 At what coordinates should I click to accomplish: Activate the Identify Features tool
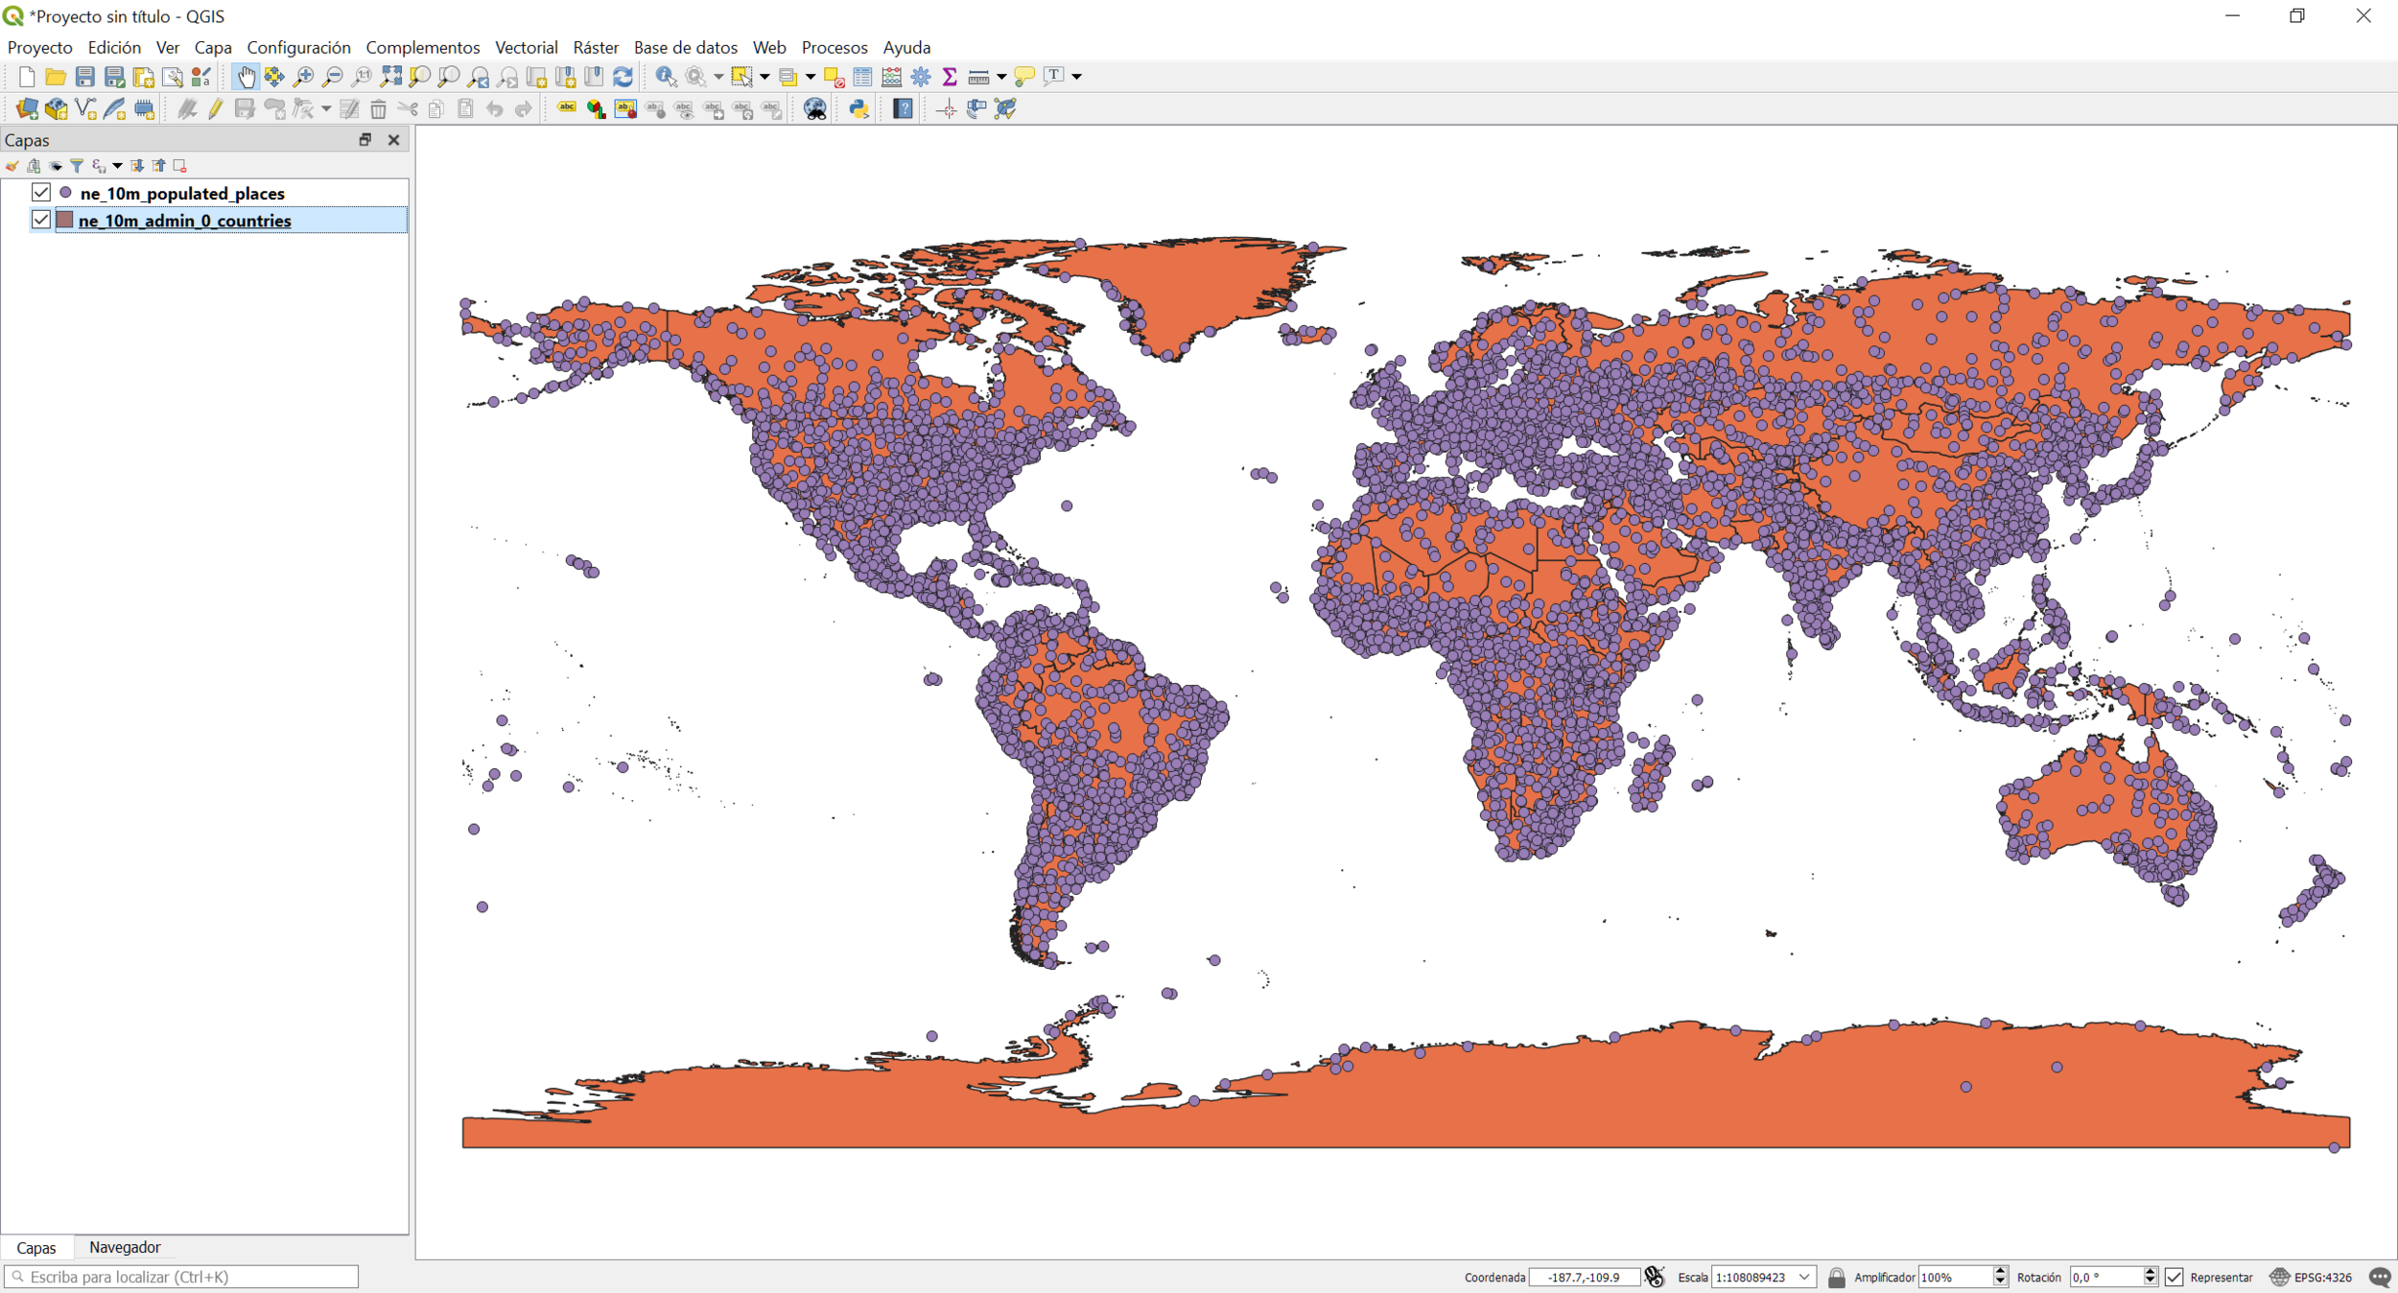[665, 77]
